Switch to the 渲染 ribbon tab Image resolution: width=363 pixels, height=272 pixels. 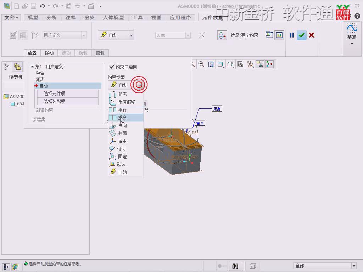89,18
